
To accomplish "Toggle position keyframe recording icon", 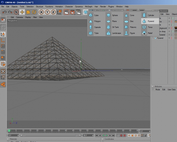I will coord(129,135).
